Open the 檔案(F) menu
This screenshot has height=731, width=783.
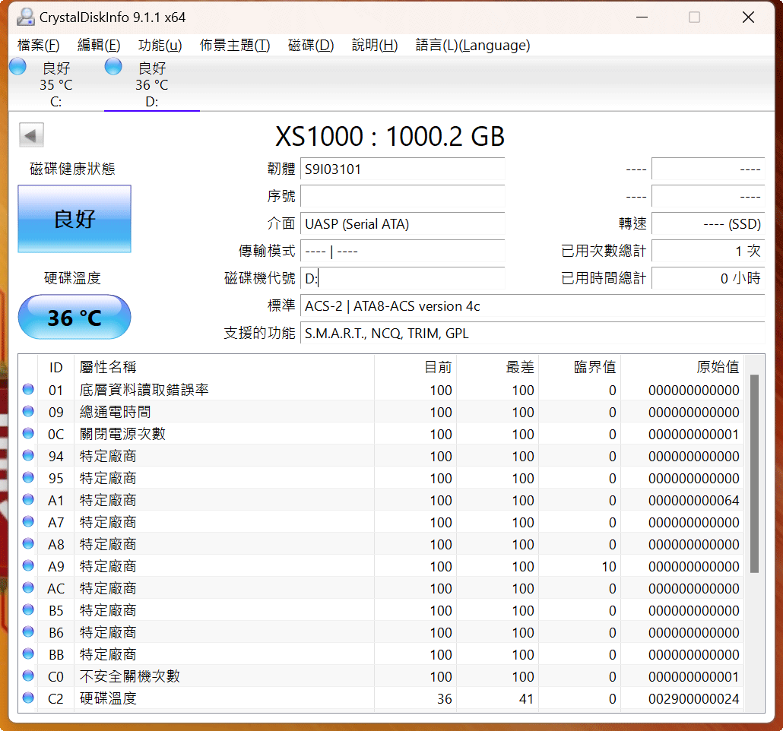[x=39, y=46]
